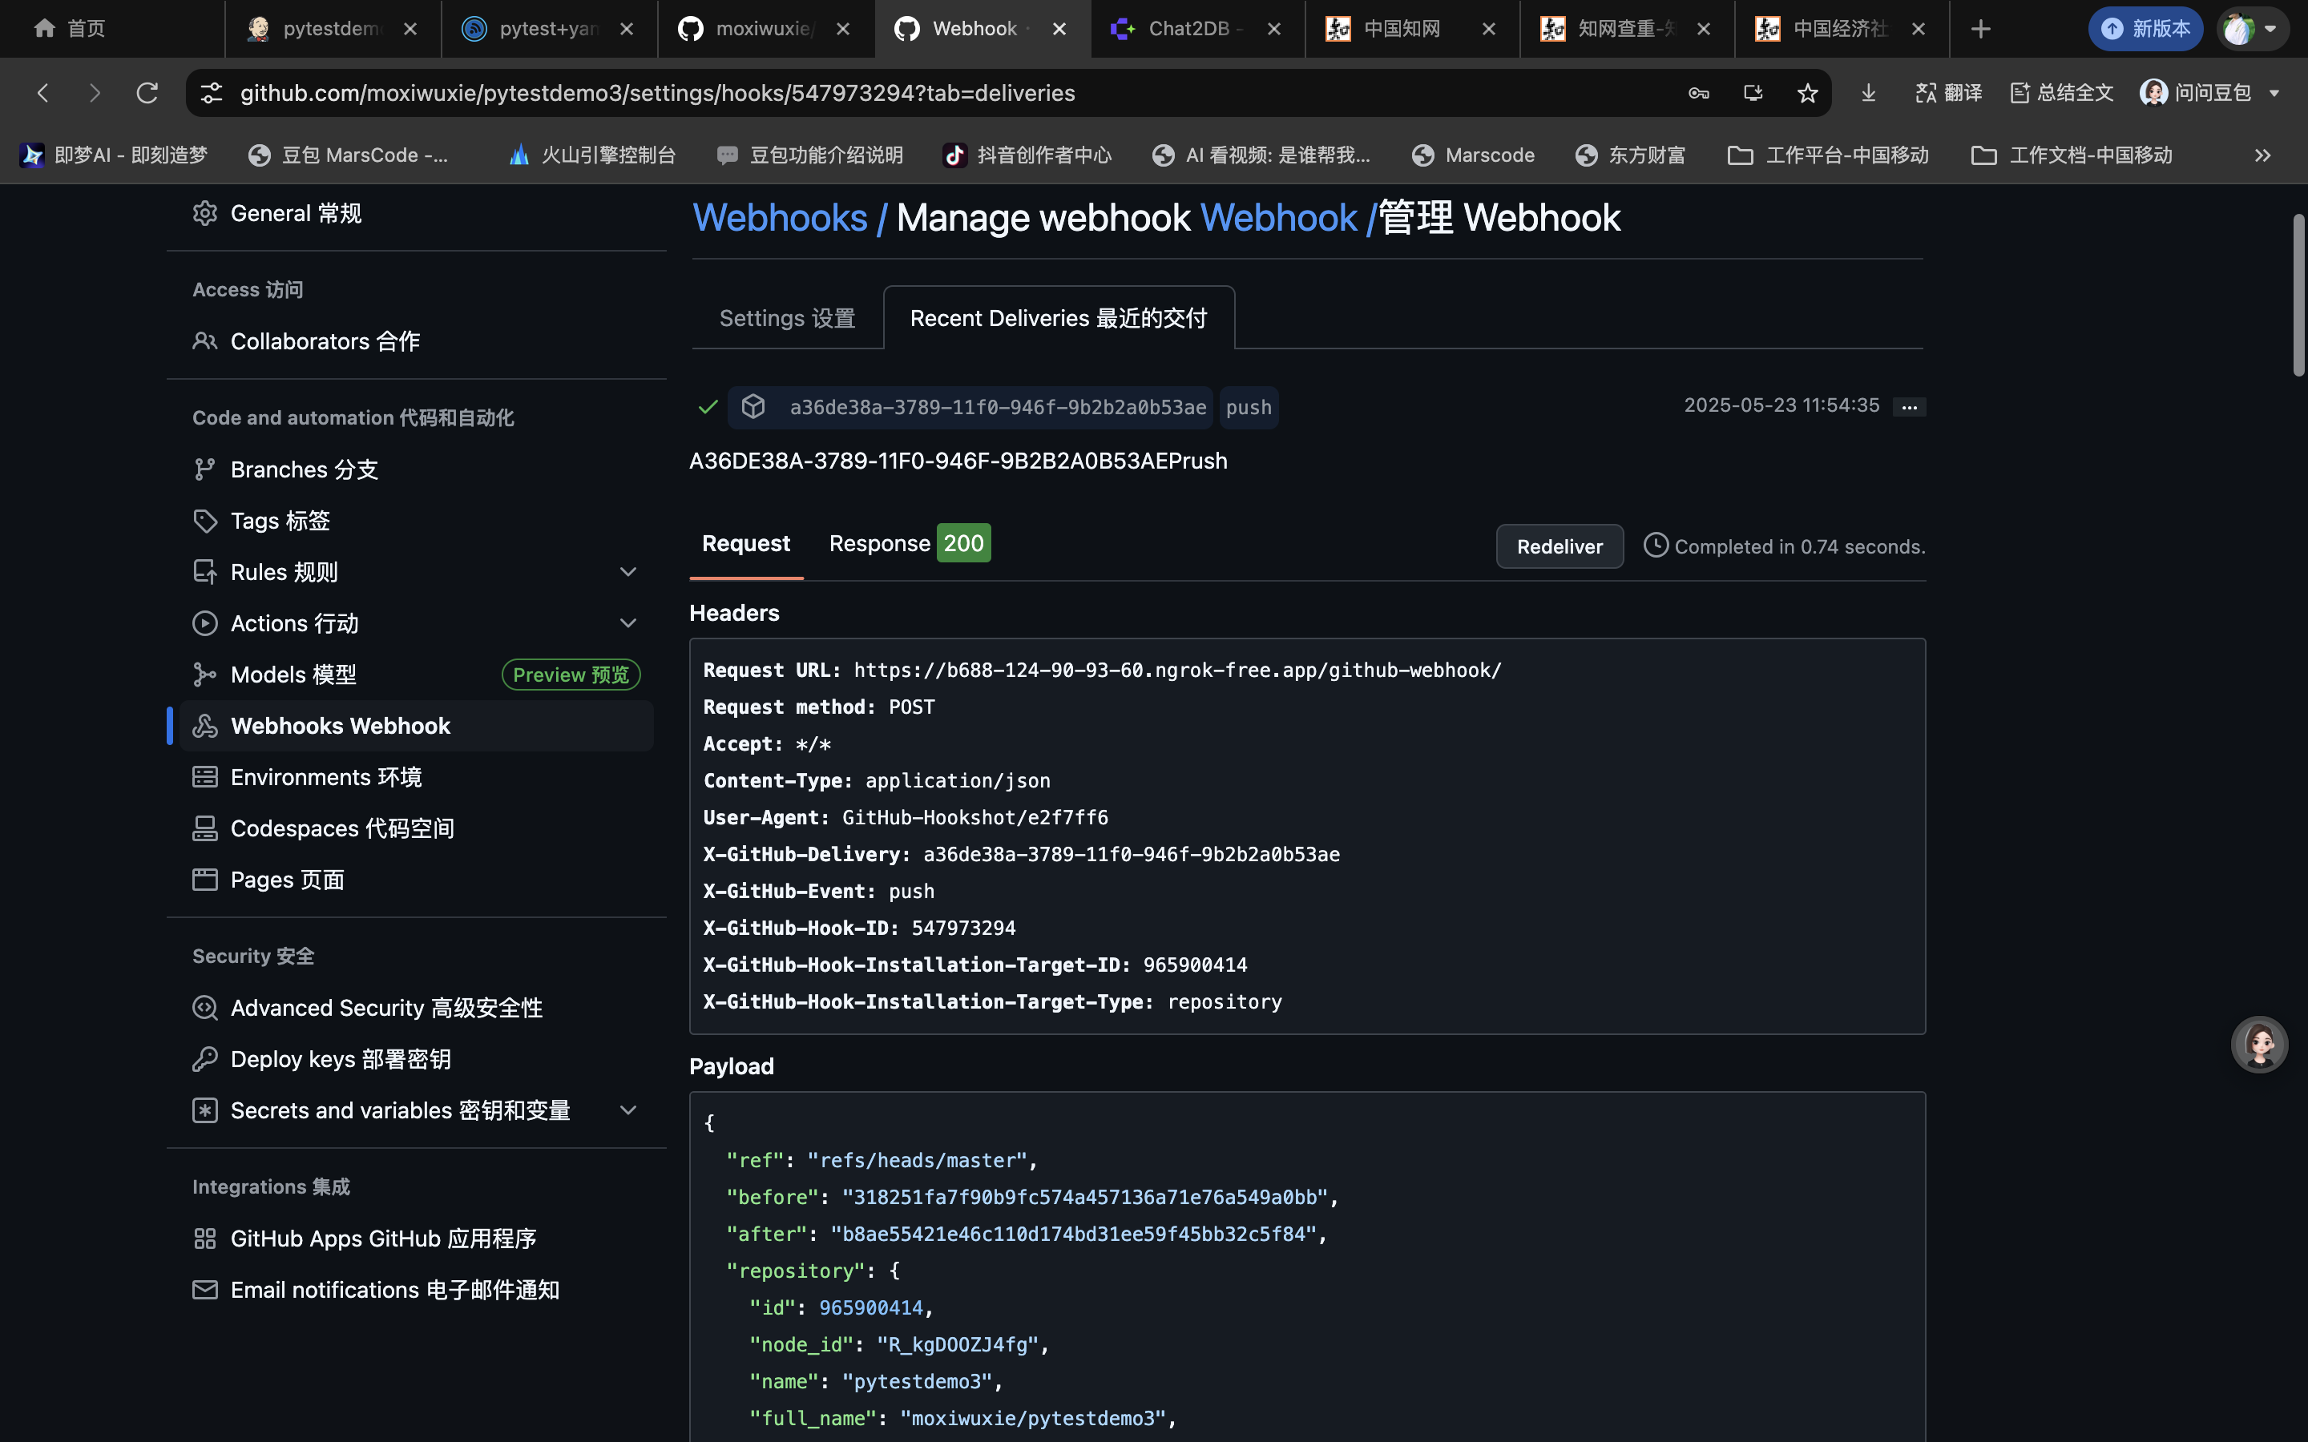Open the new browser tab plus icon
The width and height of the screenshot is (2308, 1442).
pyautogui.click(x=1980, y=29)
